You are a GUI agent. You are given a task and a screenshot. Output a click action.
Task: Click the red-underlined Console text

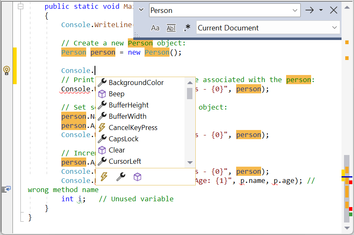click(x=76, y=89)
